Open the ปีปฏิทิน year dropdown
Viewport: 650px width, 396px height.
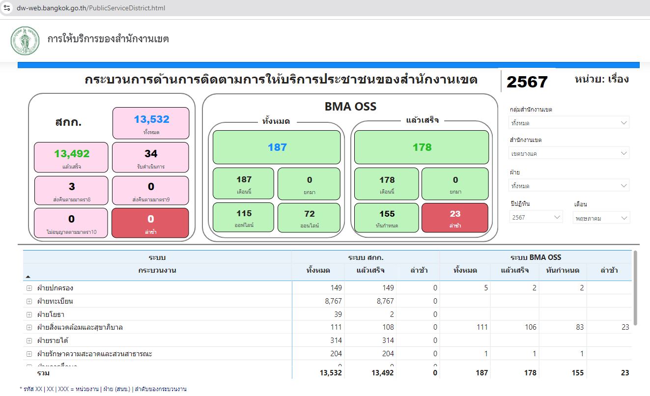tap(536, 217)
